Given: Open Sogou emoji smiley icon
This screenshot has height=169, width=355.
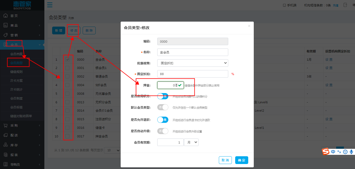Looking at the screenshot, I should point(345,152).
